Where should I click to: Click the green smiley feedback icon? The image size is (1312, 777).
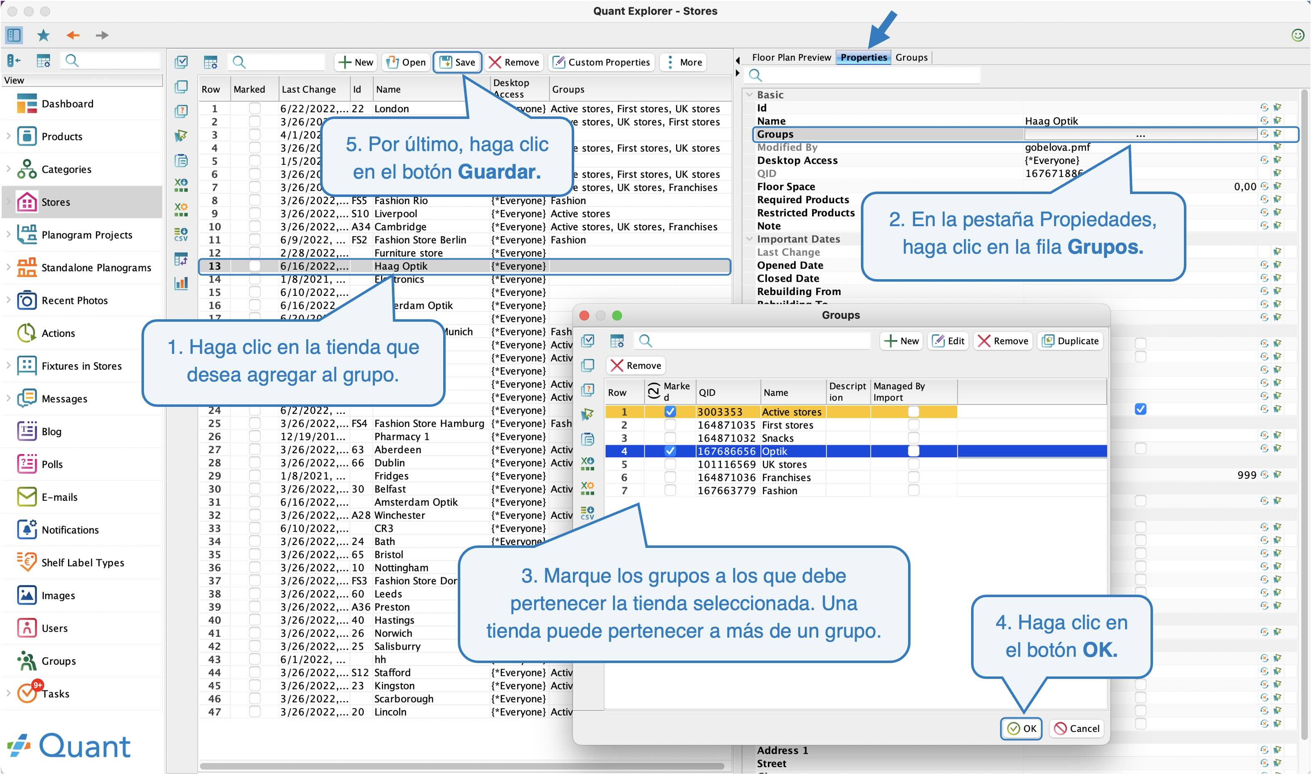(x=1297, y=35)
